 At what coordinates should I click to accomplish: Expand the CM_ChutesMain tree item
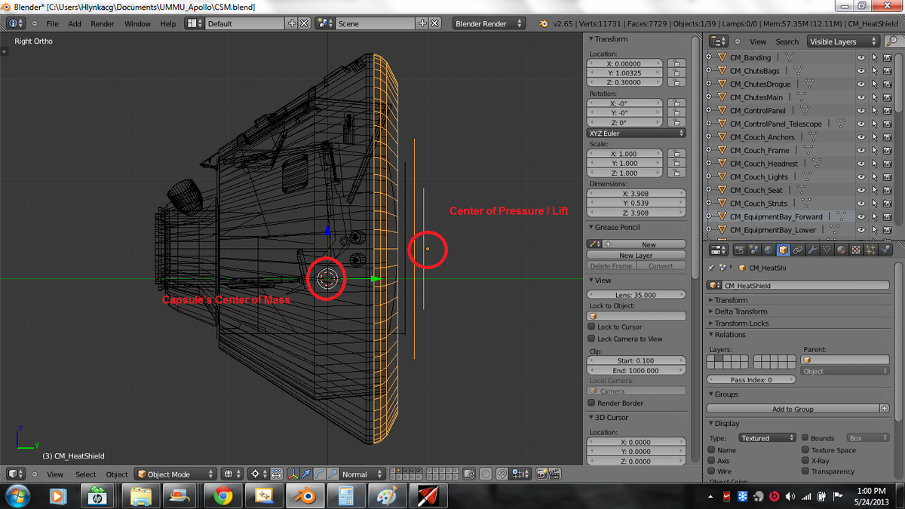pyautogui.click(x=710, y=97)
